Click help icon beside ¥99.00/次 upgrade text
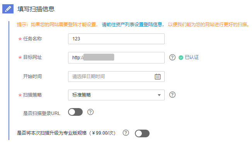Viewport: 252px width, 145px height. [x=126, y=133]
